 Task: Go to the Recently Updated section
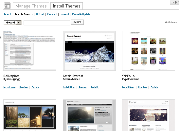click(82, 14)
